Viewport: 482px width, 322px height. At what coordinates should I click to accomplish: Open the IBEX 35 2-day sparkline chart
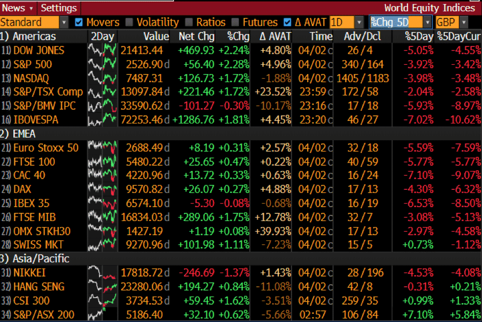pyautogui.click(x=102, y=203)
